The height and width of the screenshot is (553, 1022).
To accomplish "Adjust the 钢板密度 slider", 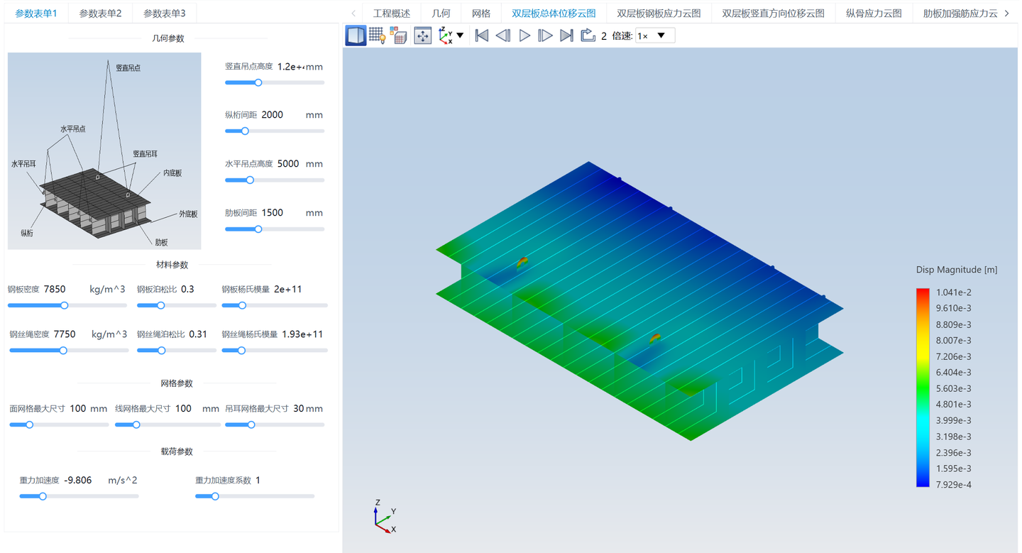I will (67, 305).
